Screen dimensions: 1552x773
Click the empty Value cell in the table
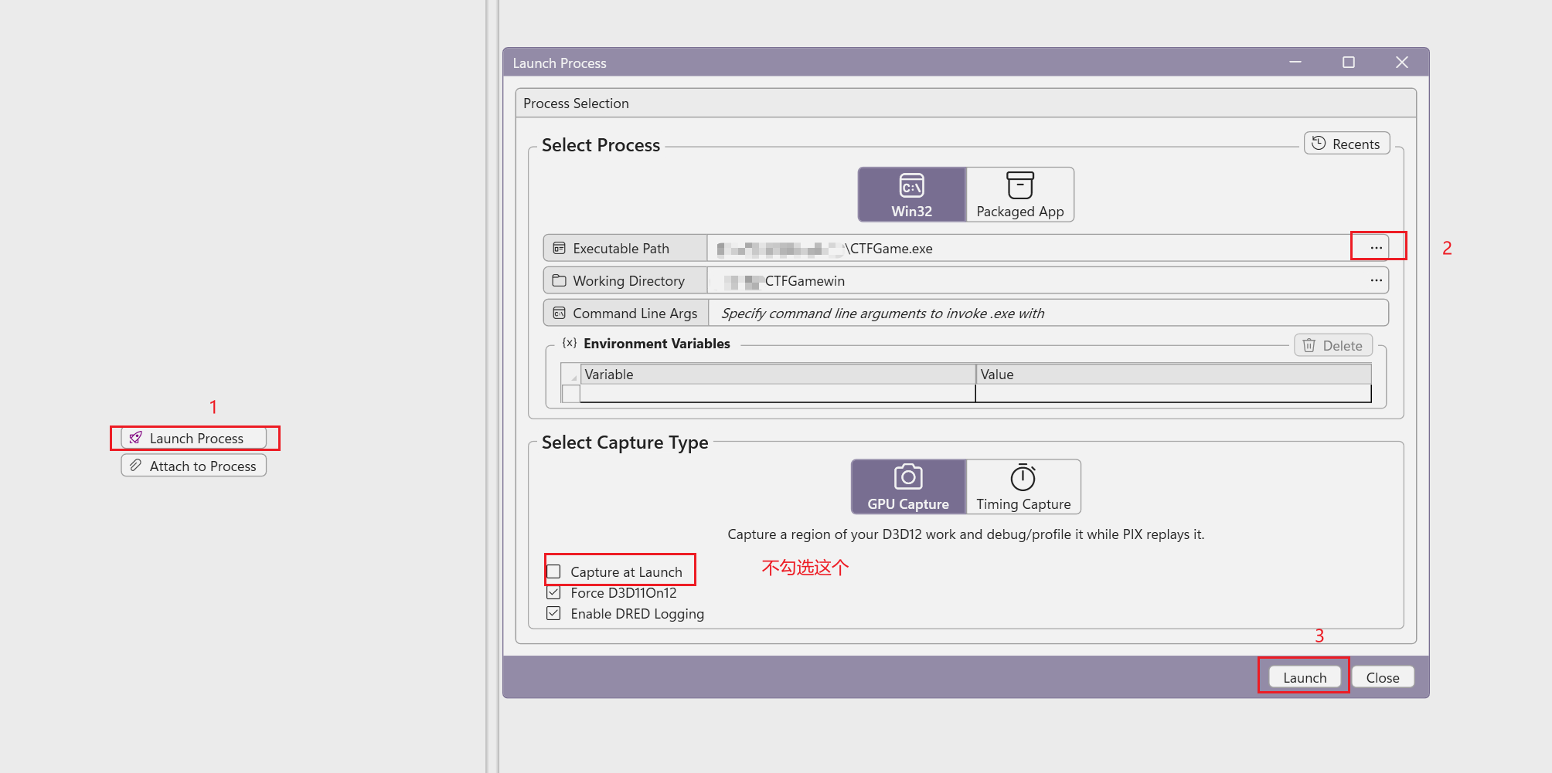1173,393
